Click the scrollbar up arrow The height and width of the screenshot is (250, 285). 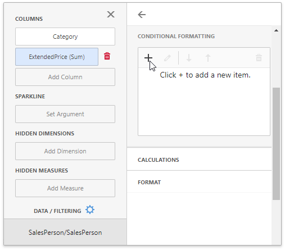click(x=276, y=30)
